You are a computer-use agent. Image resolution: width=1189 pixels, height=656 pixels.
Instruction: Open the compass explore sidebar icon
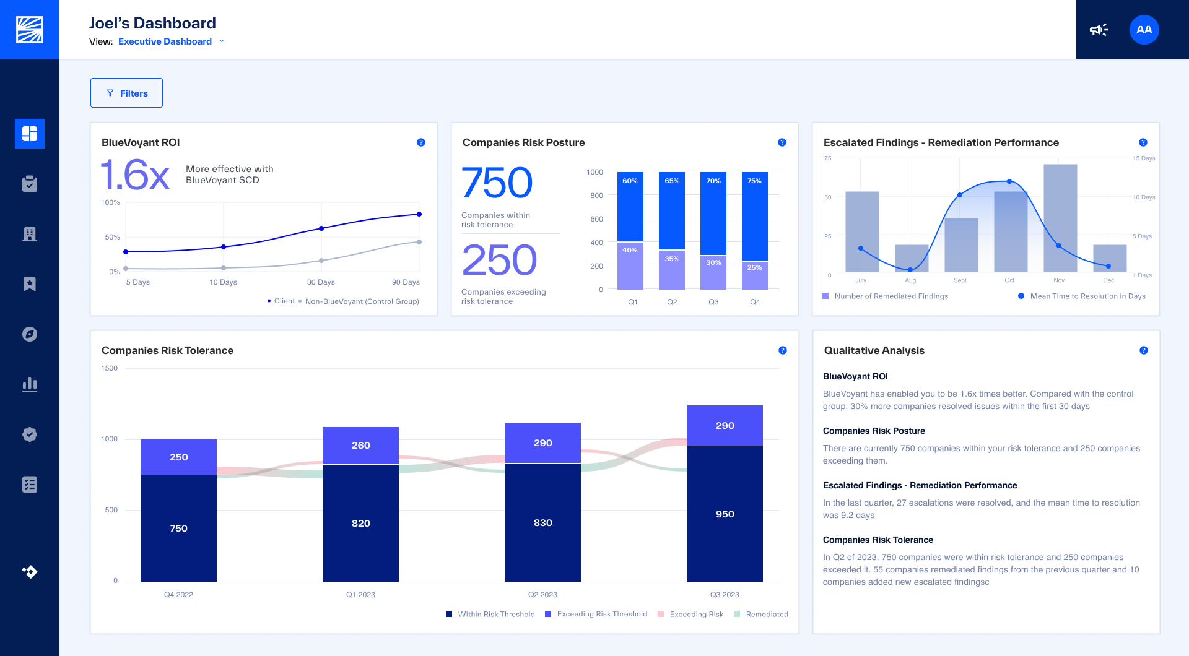point(30,334)
